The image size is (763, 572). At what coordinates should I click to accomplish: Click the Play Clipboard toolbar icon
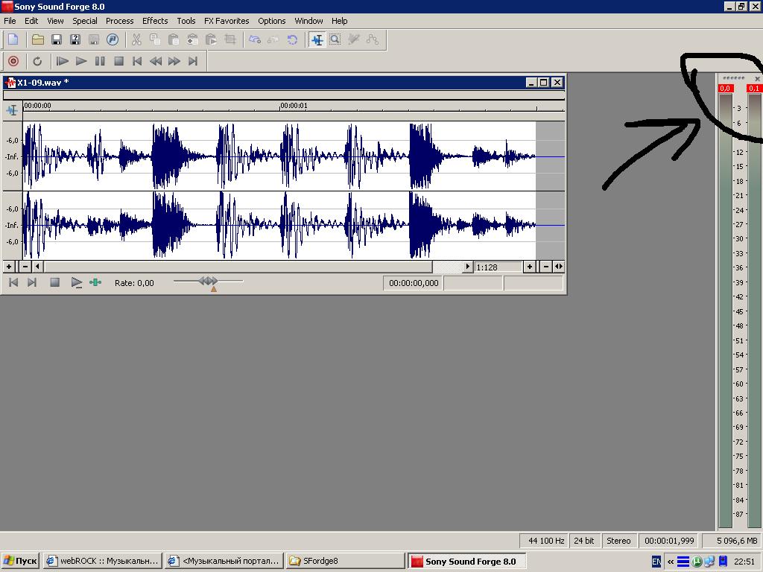211,40
